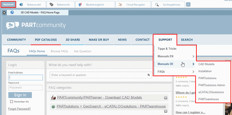The width and height of the screenshot is (232, 115).
Task: Open the SEARCH menu
Action: click(x=187, y=40)
